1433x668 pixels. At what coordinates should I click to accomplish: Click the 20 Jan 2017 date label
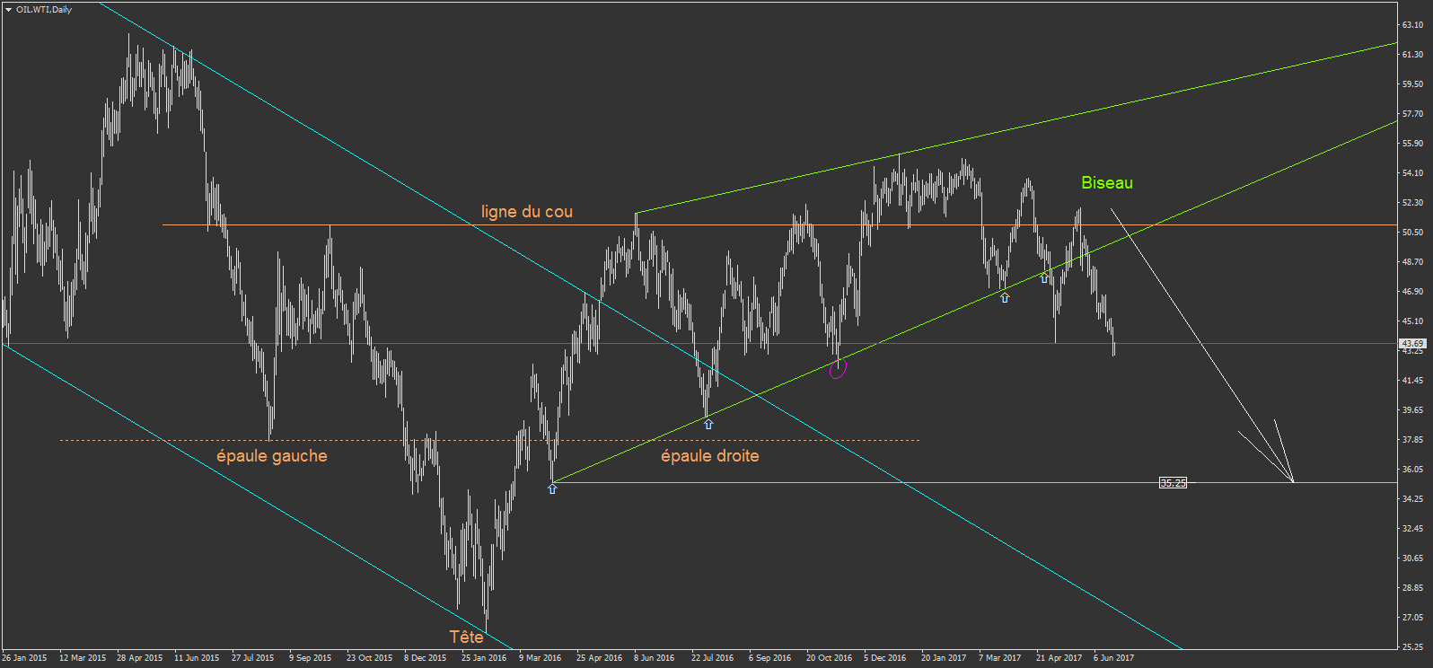point(944,658)
